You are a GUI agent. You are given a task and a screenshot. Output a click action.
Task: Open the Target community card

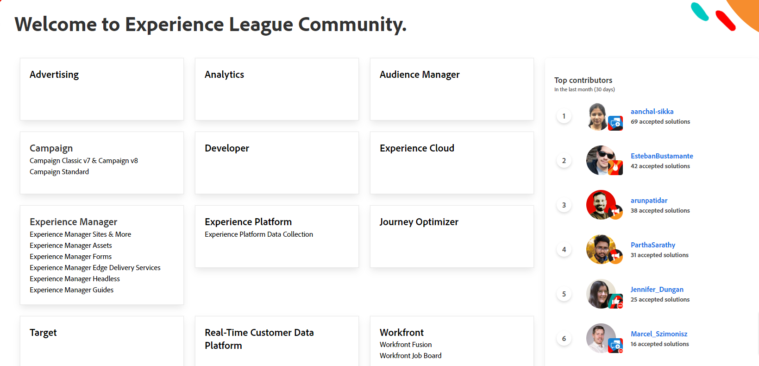[102, 341]
